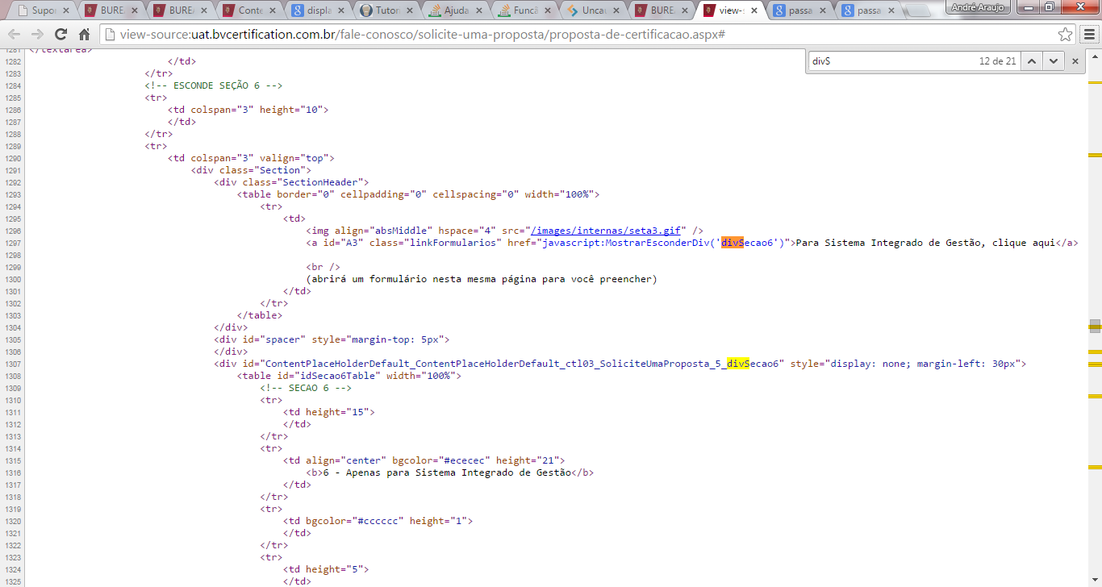The image size is (1102, 587).
Task: Switch to the Funçã tab
Action: [x=524, y=11]
